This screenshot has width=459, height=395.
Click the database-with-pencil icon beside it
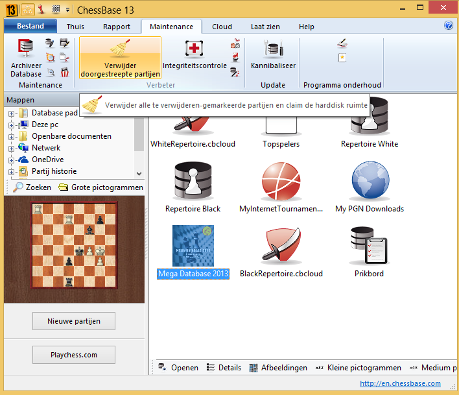[x=64, y=43]
